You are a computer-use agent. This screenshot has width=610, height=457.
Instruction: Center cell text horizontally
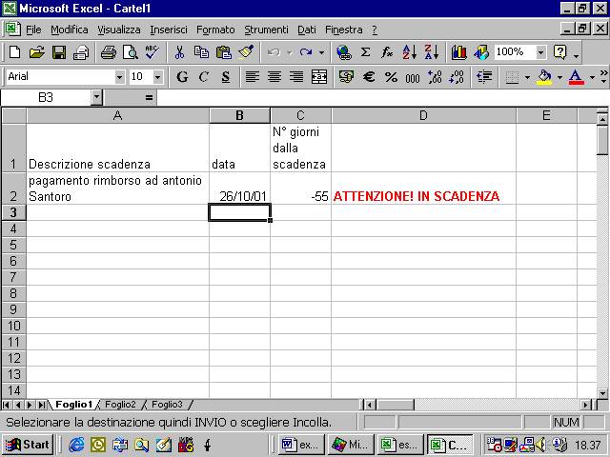coord(274,76)
